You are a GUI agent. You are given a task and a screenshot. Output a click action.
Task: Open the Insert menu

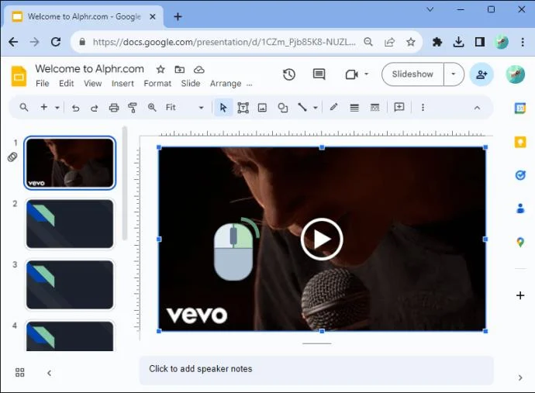point(123,84)
